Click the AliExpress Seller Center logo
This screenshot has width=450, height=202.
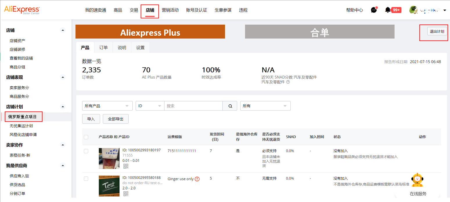(22, 10)
